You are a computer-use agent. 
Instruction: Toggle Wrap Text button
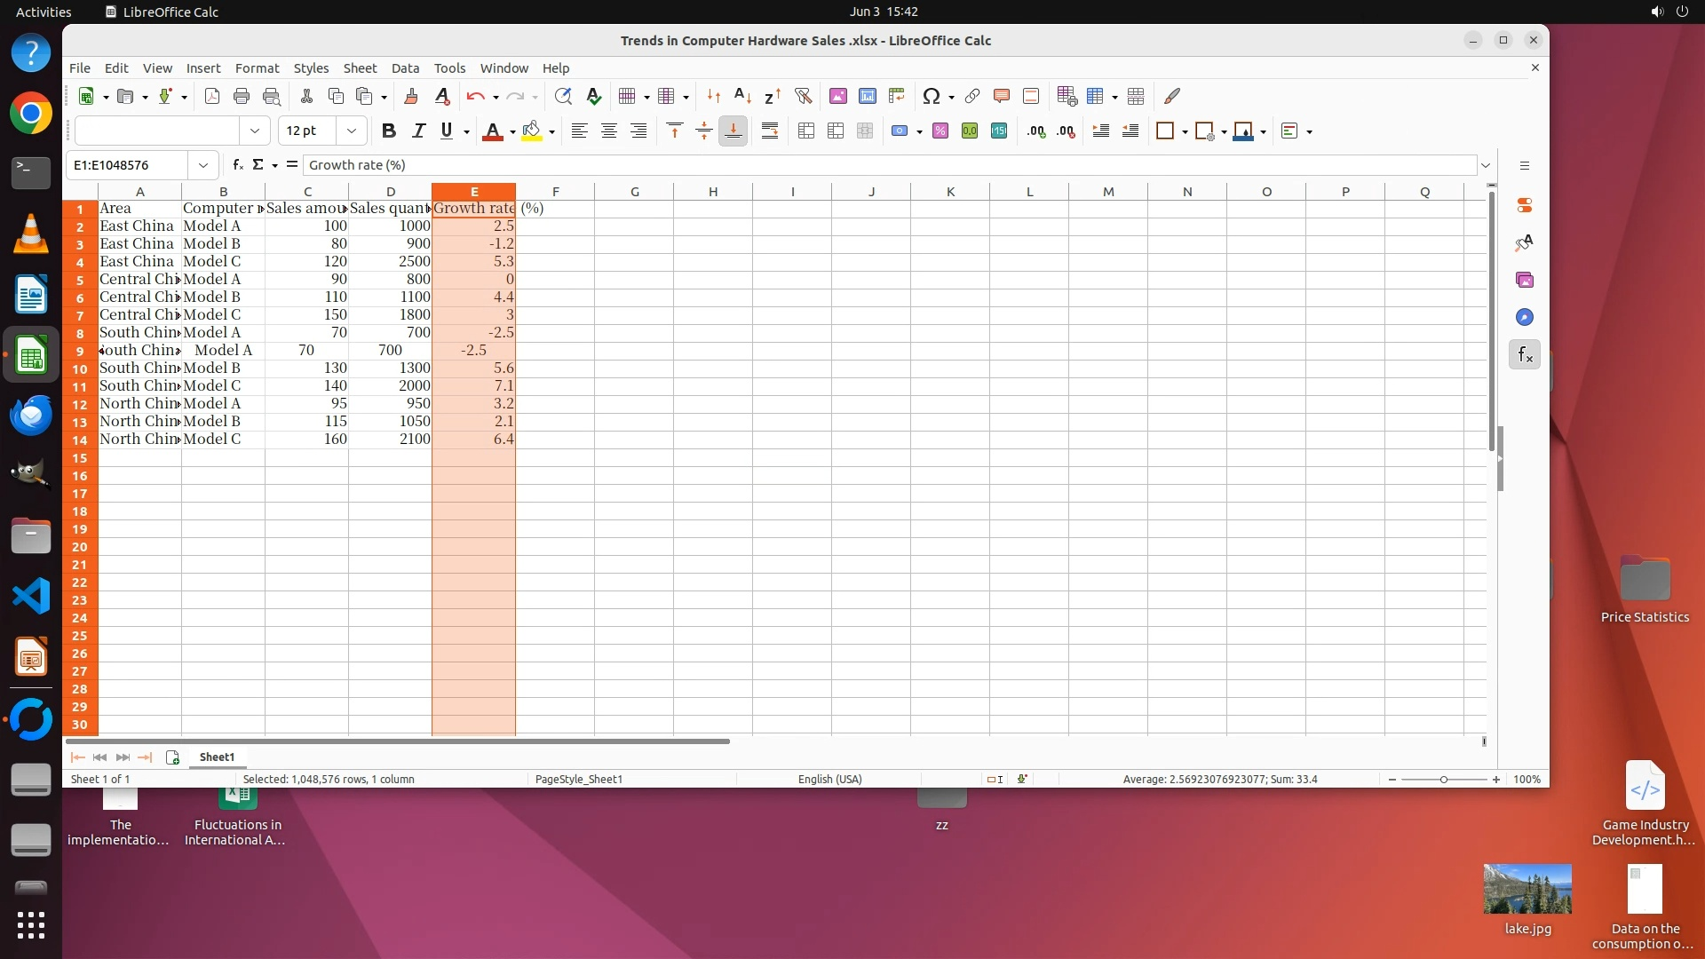(x=770, y=131)
